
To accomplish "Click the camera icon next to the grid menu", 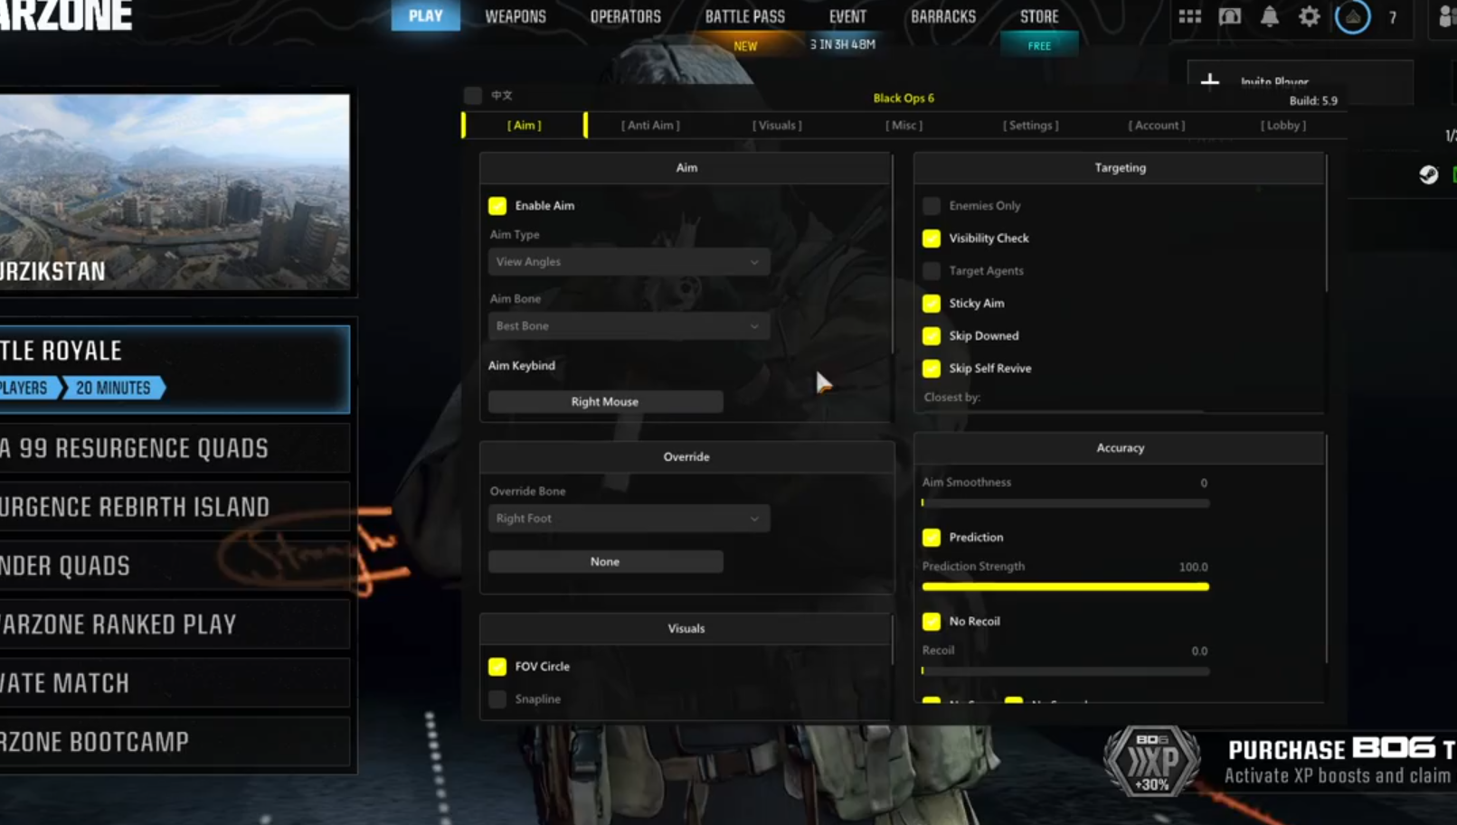I will pyautogui.click(x=1229, y=16).
